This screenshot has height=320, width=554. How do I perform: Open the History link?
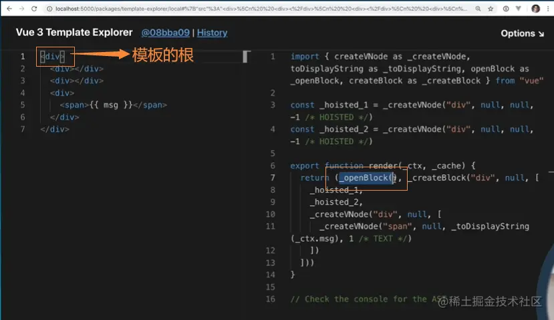click(212, 33)
